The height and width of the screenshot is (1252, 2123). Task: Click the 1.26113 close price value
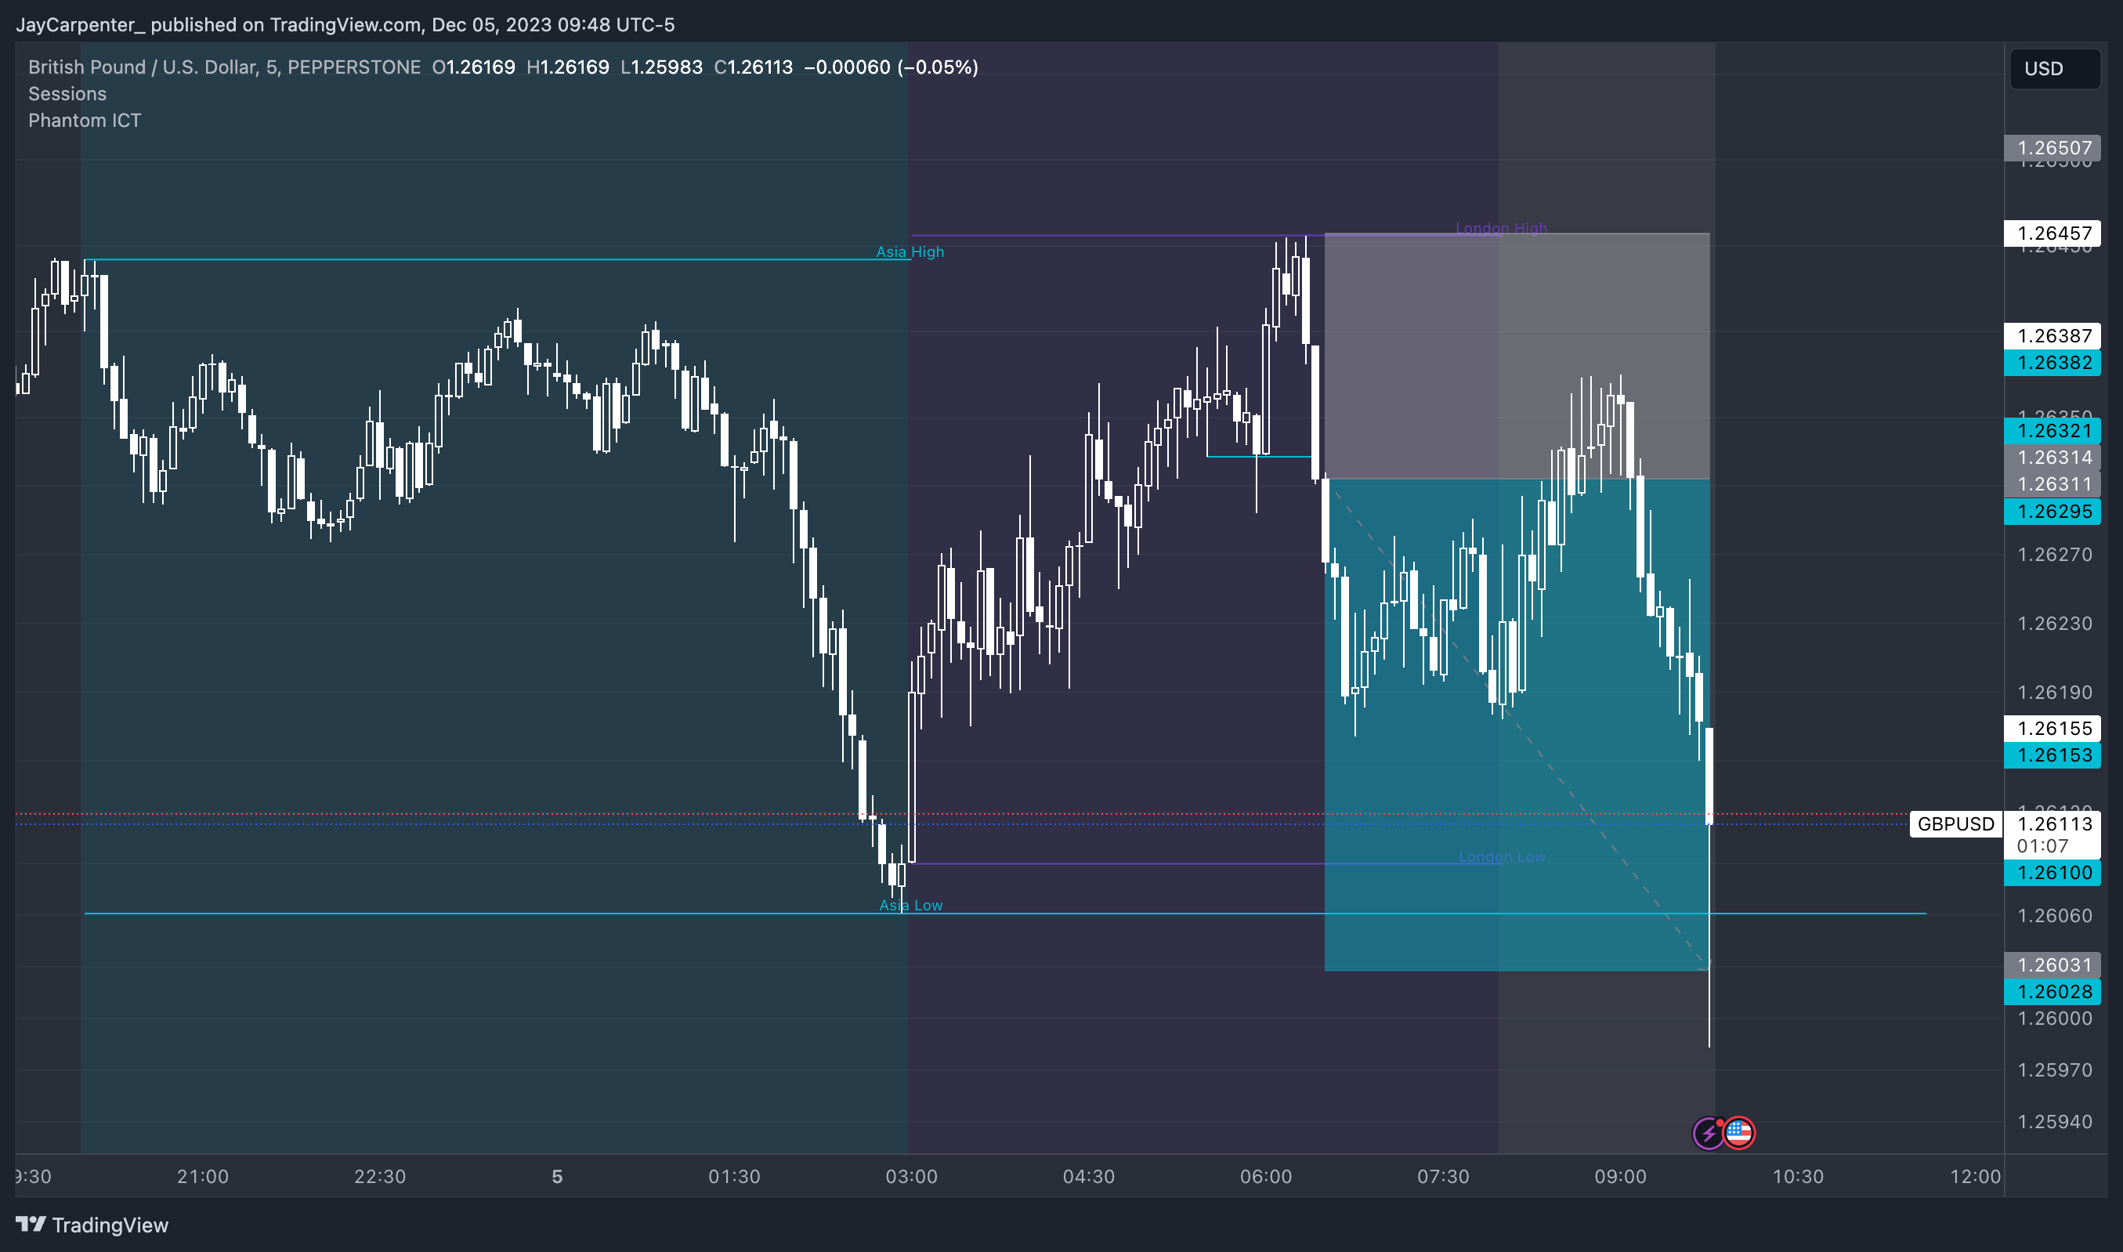752,67
